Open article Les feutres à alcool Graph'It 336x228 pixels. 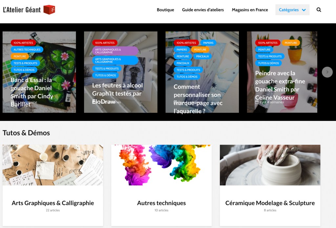[x=117, y=93]
